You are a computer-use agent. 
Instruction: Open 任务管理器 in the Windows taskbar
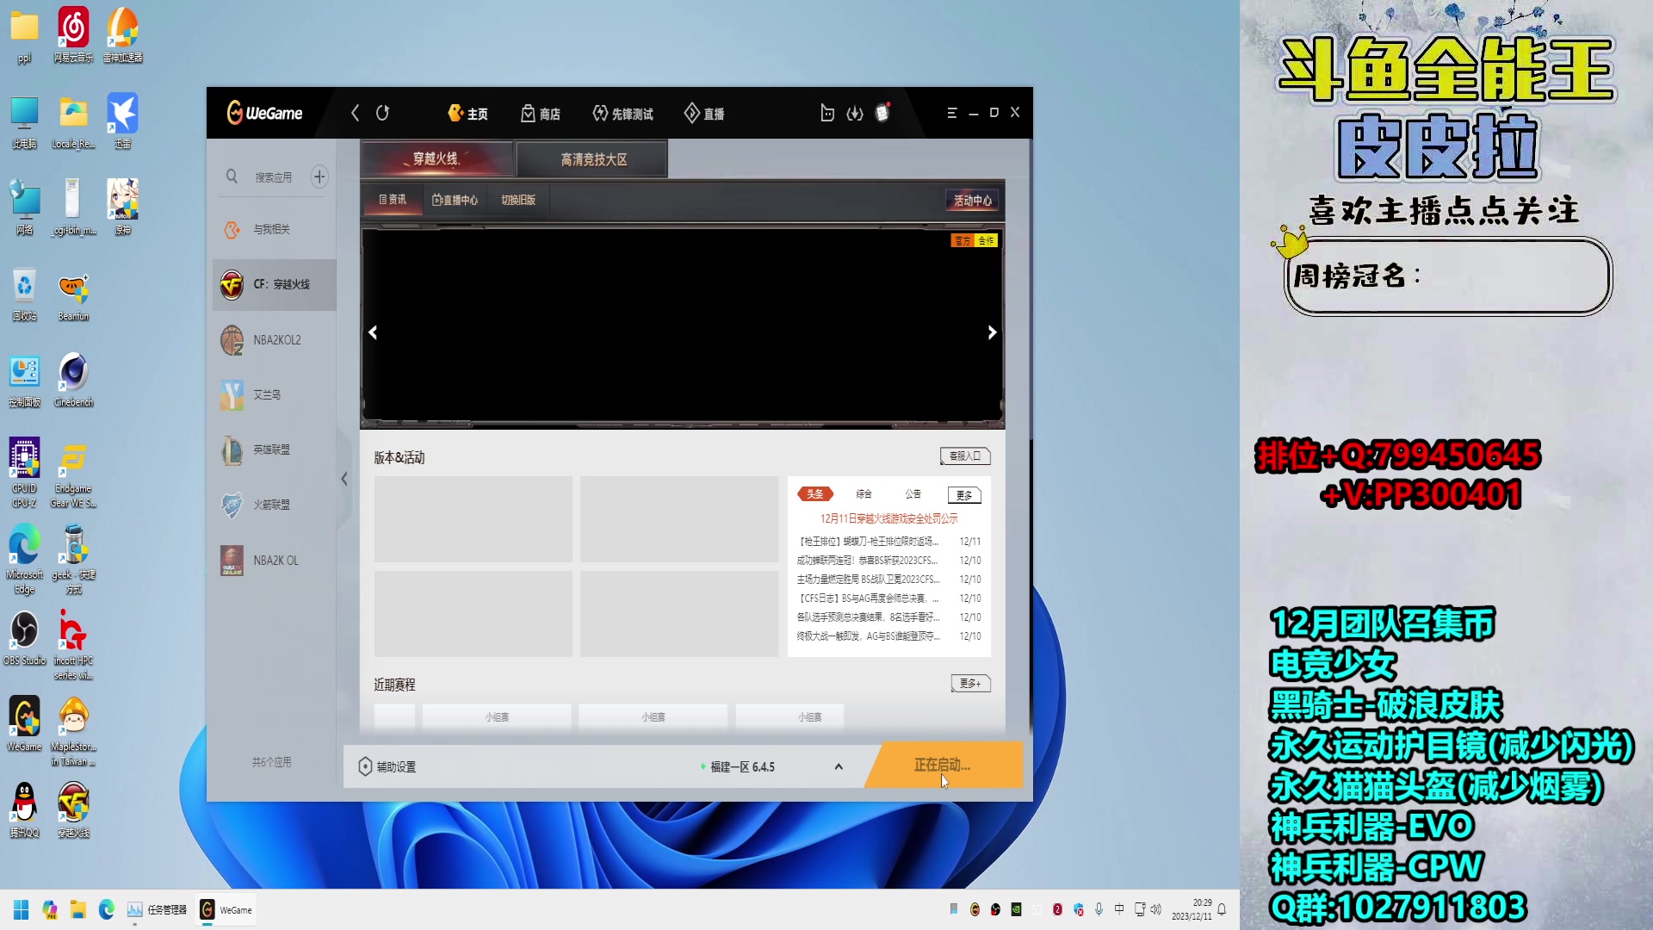click(157, 909)
